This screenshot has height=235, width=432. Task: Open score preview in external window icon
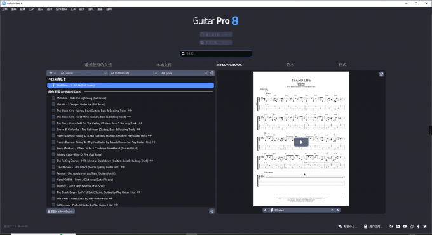click(381, 74)
